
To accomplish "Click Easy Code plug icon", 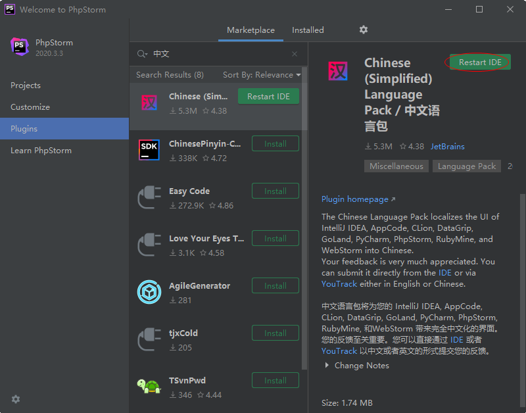I will 149,197.
